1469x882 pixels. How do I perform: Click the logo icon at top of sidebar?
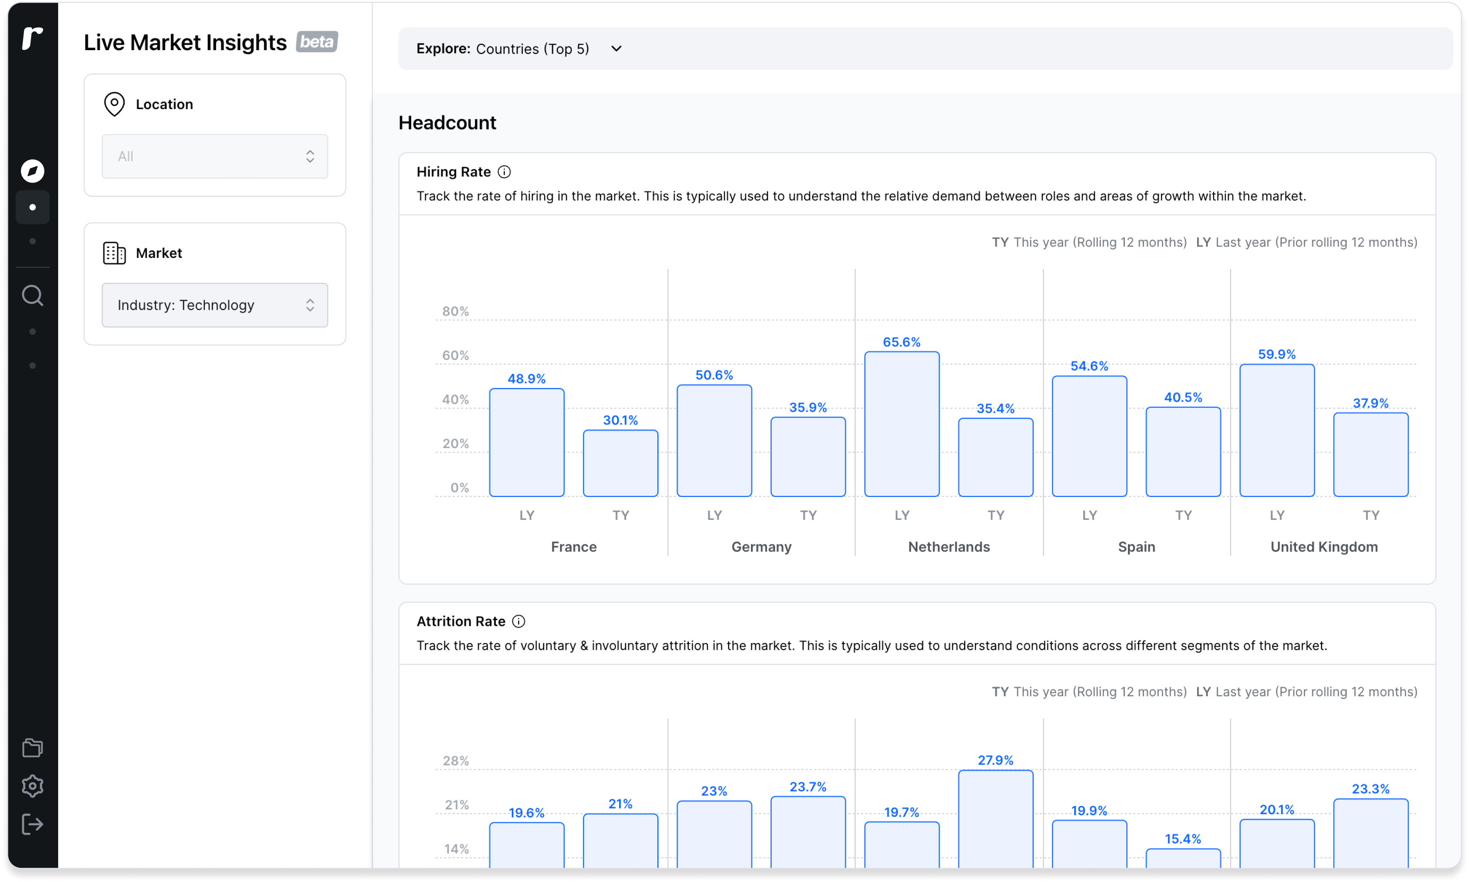click(x=32, y=38)
